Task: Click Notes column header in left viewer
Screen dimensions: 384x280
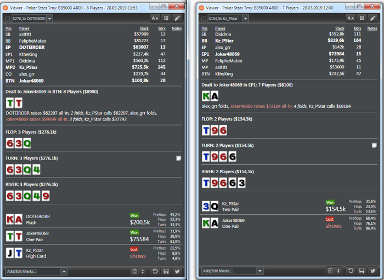Action: (177, 28)
